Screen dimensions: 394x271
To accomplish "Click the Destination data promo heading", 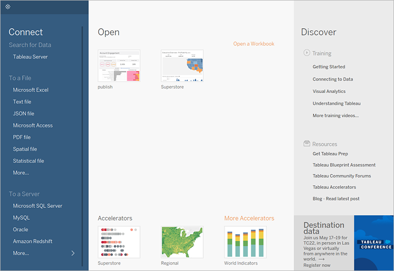I will (324, 228).
